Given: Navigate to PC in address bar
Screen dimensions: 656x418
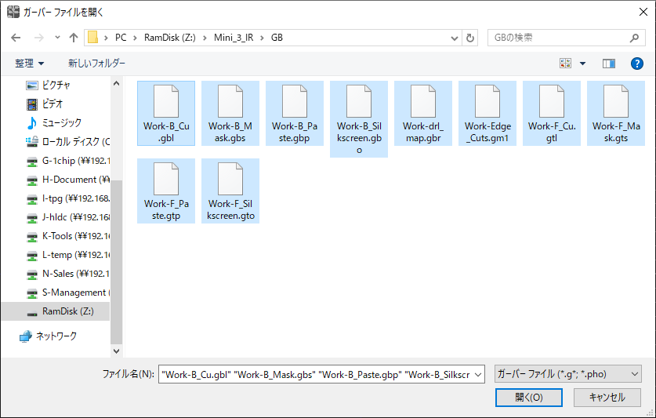Looking at the screenshot, I should point(121,38).
